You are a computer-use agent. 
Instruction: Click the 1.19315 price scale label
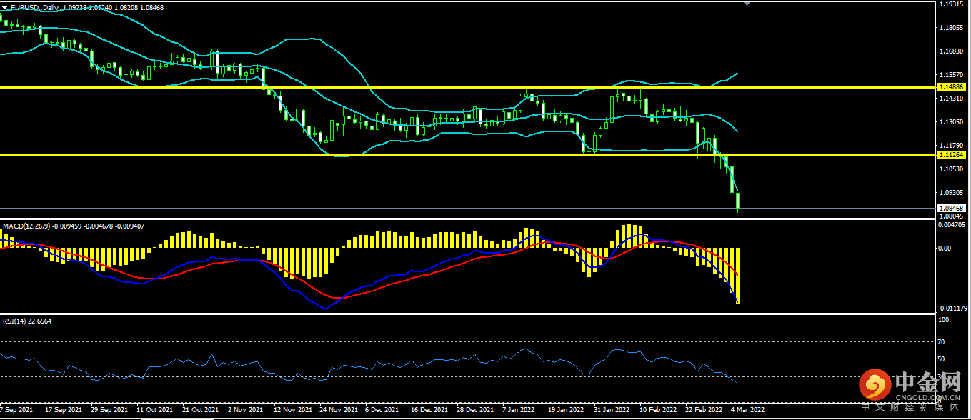point(952,4)
